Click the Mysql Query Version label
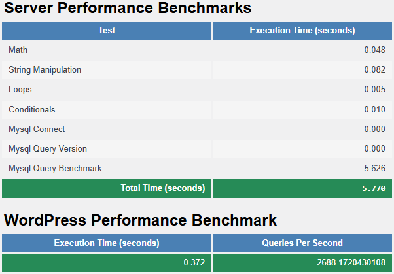Viewport: 394px width, 274px height. coord(48,148)
